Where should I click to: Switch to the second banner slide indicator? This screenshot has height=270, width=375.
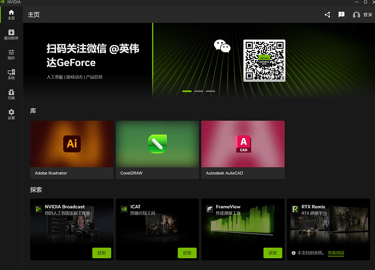(198, 91)
